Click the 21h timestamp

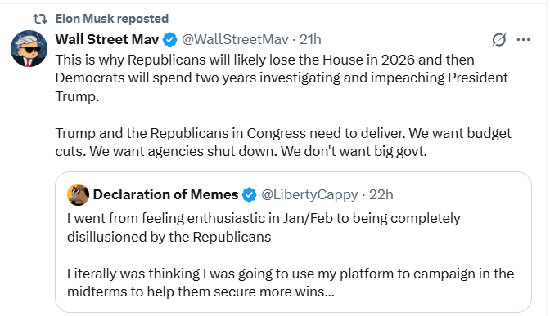pos(310,39)
